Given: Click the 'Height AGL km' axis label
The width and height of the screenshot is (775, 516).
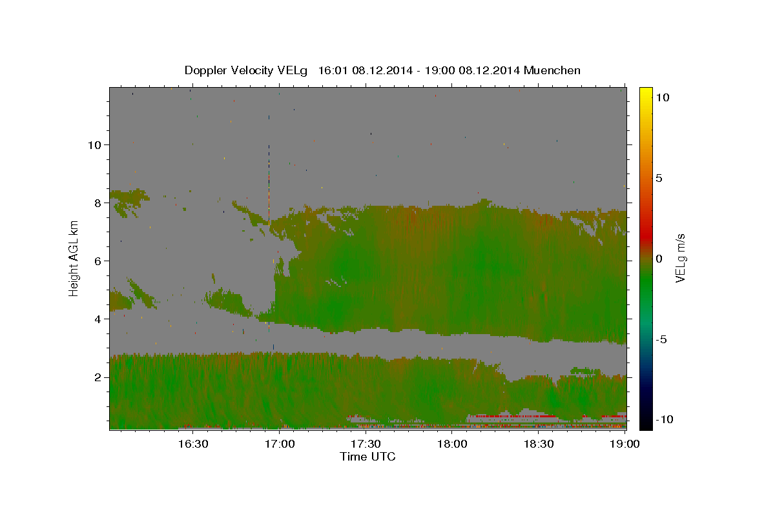Looking at the screenshot, I should (x=74, y=258).
